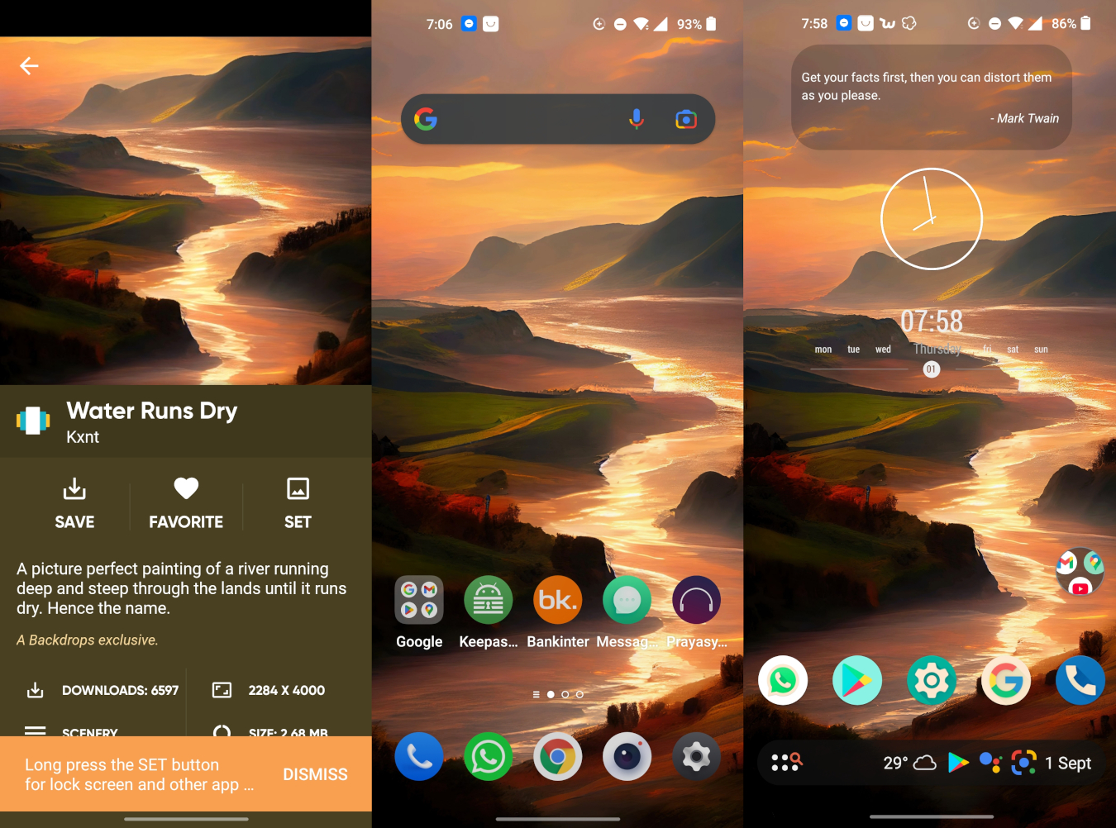Open the Google apps folder

[418, 599]
